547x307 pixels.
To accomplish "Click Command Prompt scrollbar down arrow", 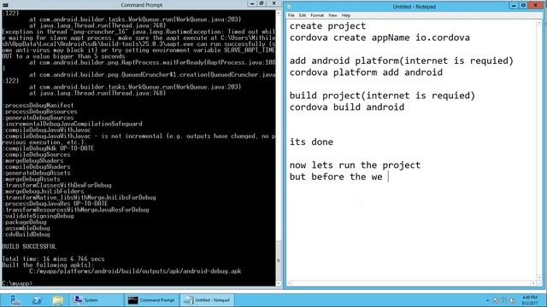I will (279, 283).
